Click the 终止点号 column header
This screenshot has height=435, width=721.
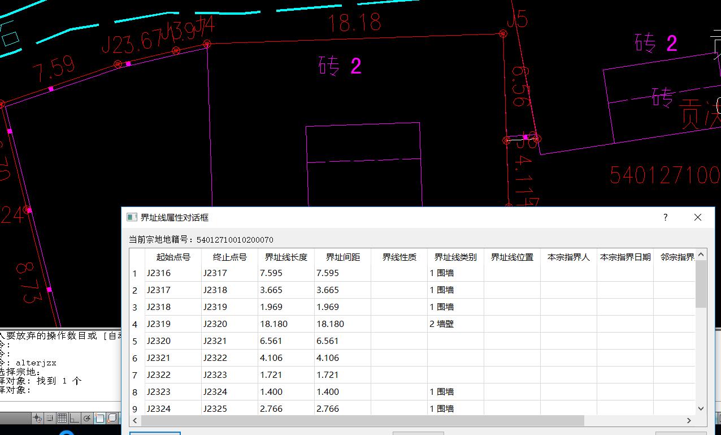point(230,257)
